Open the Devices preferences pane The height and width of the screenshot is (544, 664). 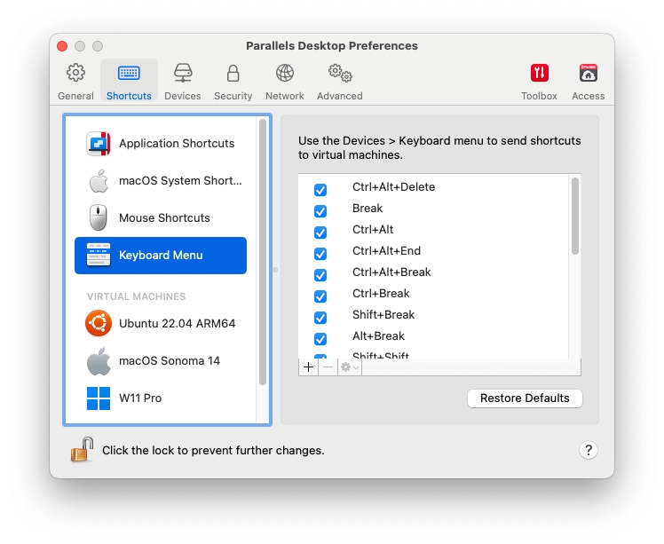click(x=182, y=80)
